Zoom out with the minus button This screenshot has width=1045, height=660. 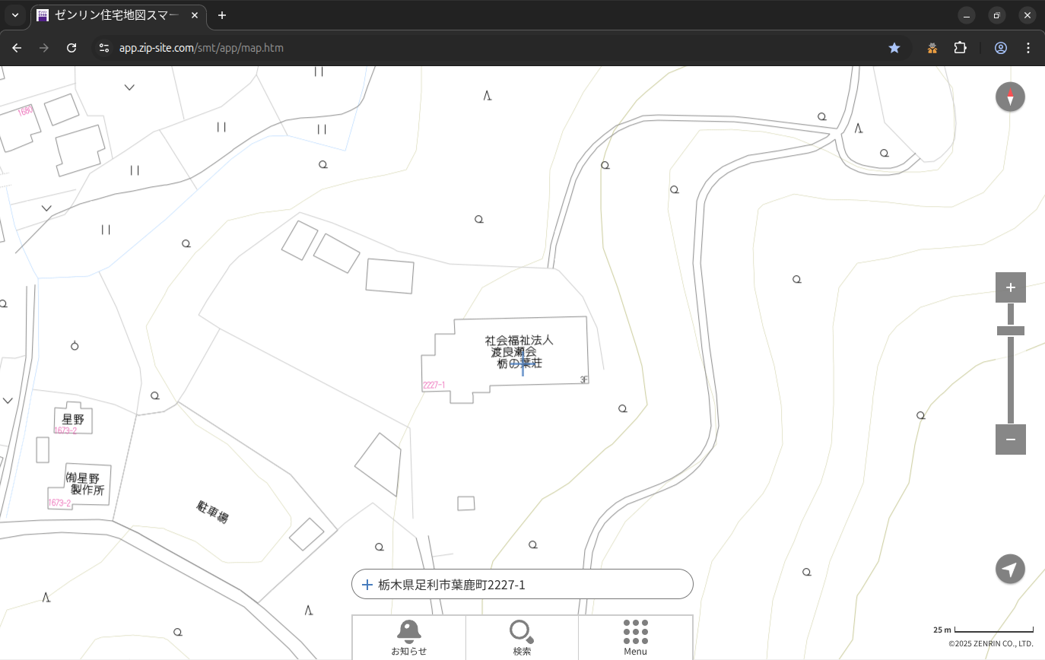[x=1010, y=439]
